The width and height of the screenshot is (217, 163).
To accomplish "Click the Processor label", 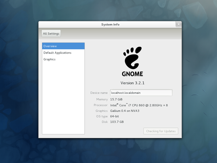I will coord(100,105).
